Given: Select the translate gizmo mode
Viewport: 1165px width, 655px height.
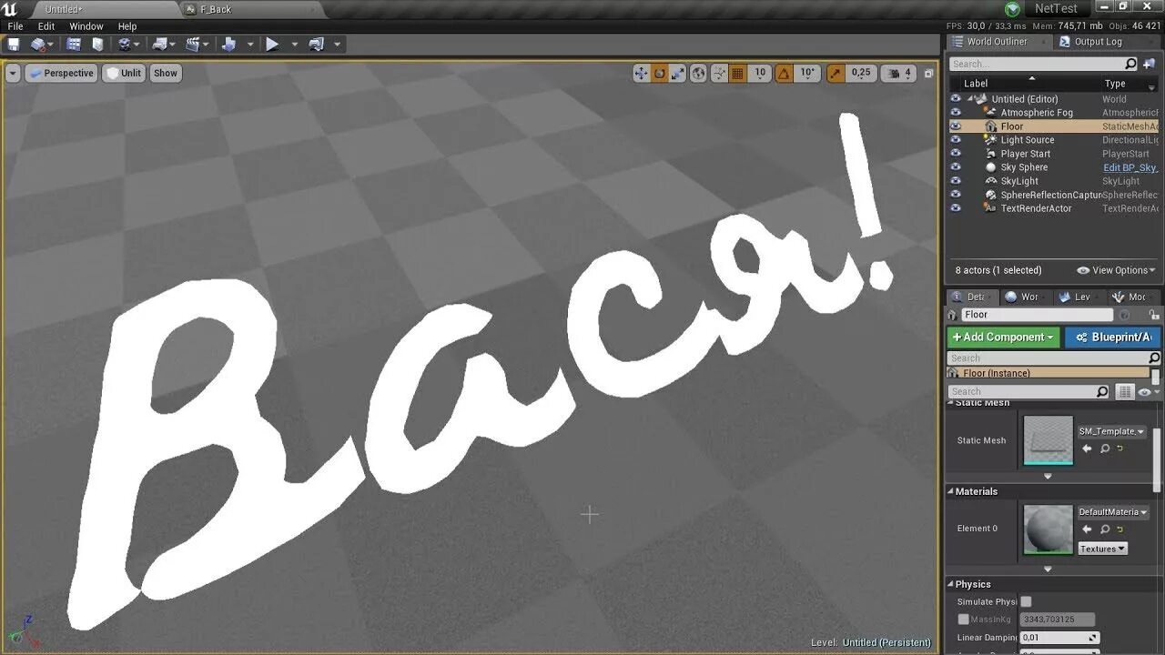Looking at the screenshot, I should pyautogui.click(x=641, y=73).
